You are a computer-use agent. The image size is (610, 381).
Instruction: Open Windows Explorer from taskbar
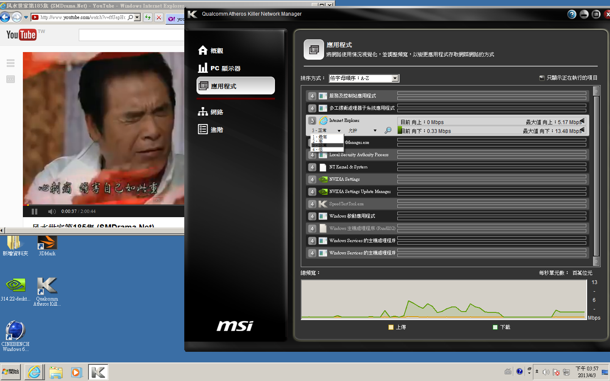click(56, 373)
